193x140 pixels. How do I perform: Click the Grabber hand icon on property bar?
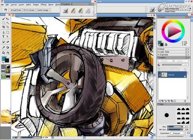[5, 10]
